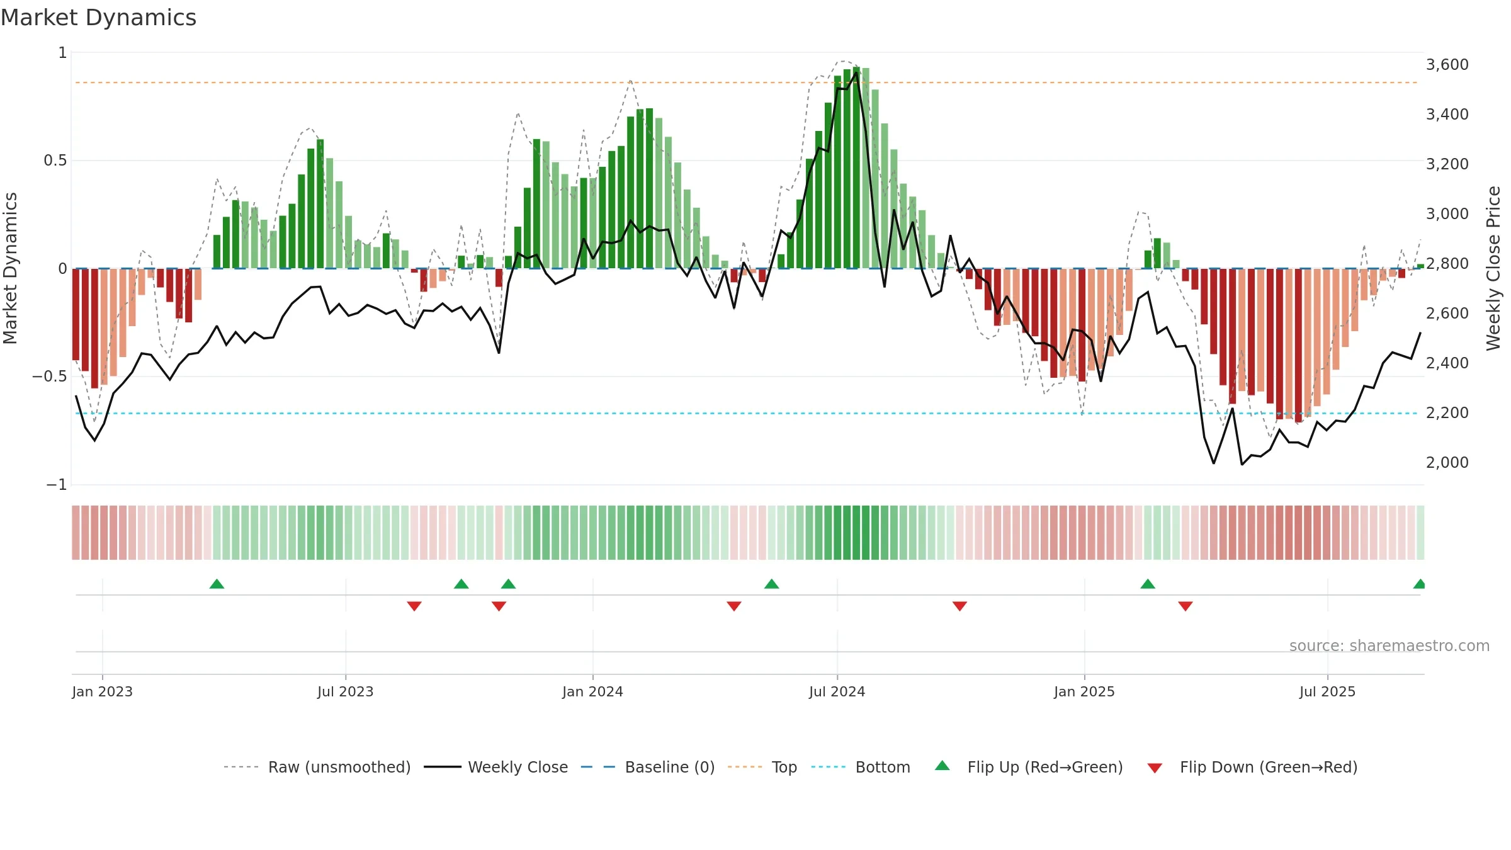Click the Jan 2024 x-axis label
1511x850 pixels.
pos(592,691)
